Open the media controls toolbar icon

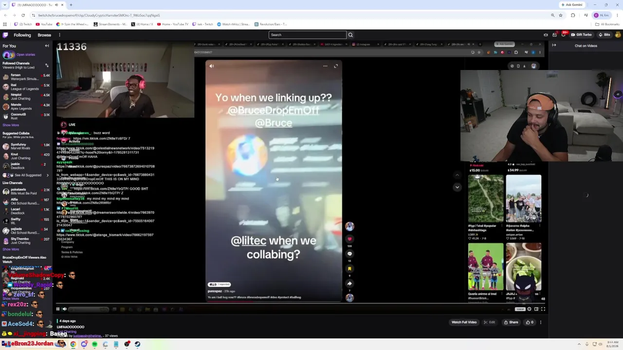click(x=586, y=15)
